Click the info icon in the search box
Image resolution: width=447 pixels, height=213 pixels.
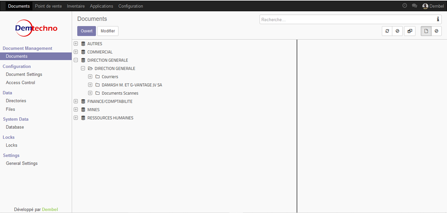click(438, 19)
